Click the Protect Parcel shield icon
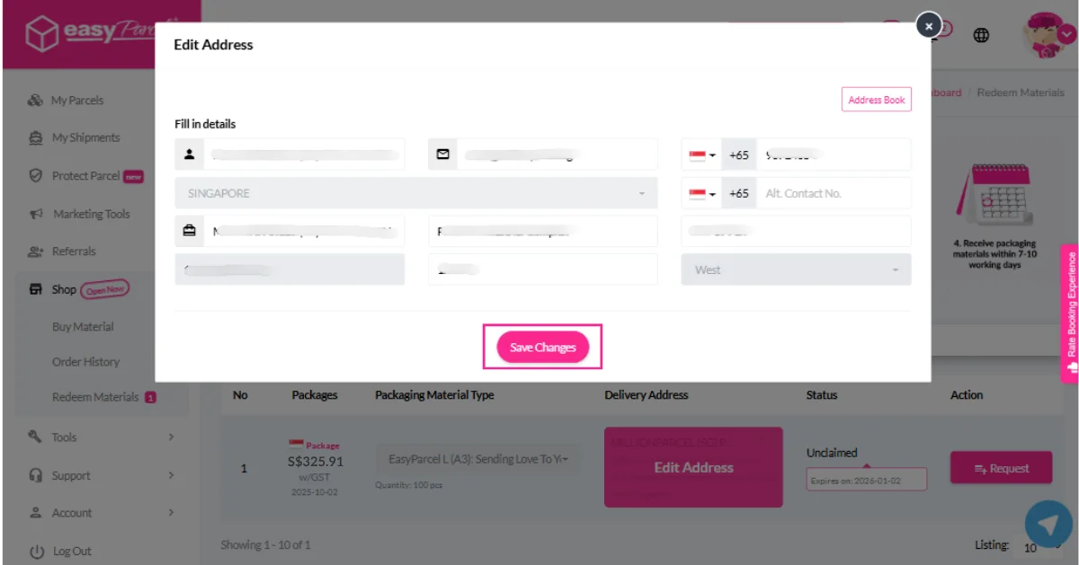1079x565 pixels. coord(36,176)
